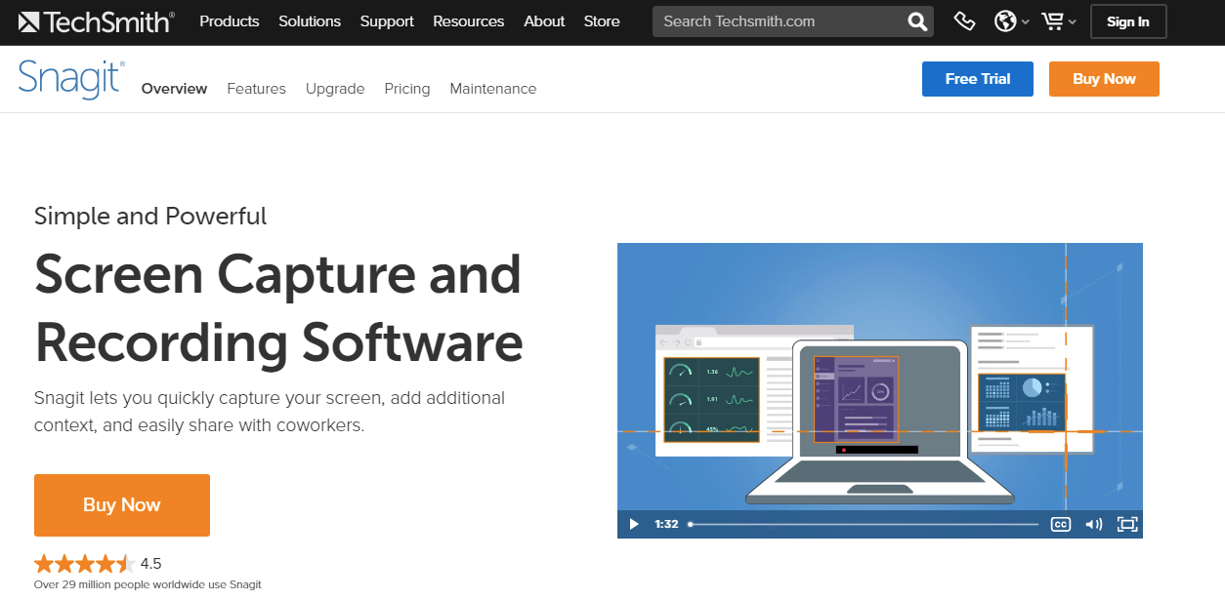
Task: Mute the video volume
Action: coord(1094,524)
